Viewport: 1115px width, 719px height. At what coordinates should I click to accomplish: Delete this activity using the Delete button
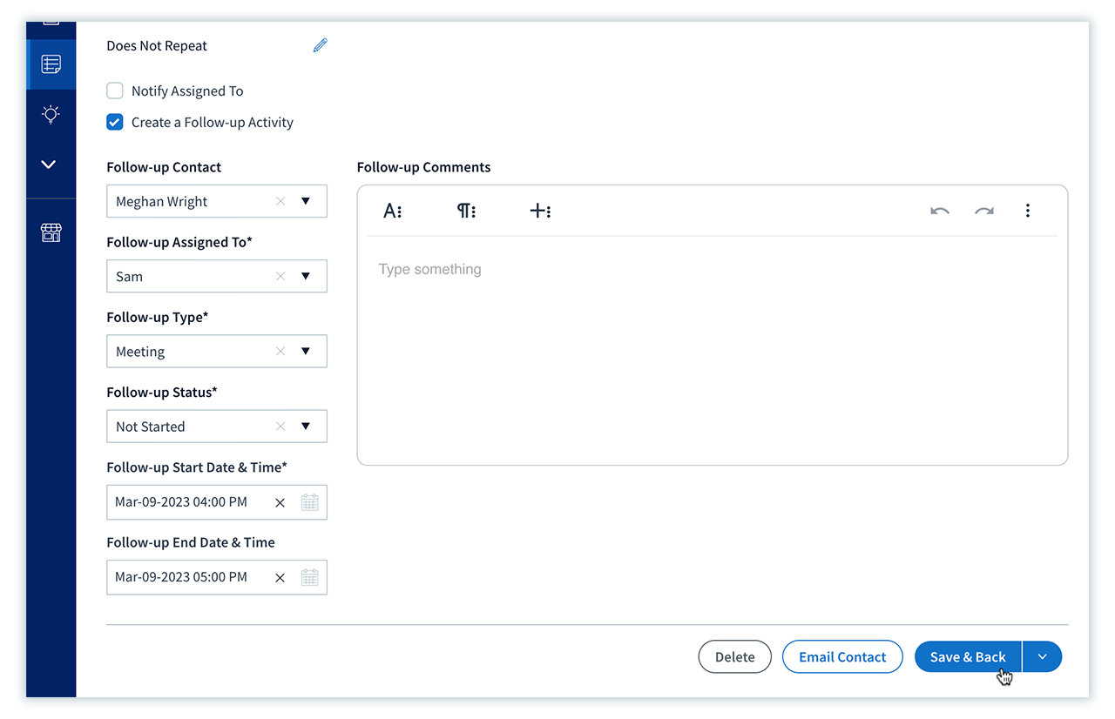pyautogui.click(x=734, y=656)
